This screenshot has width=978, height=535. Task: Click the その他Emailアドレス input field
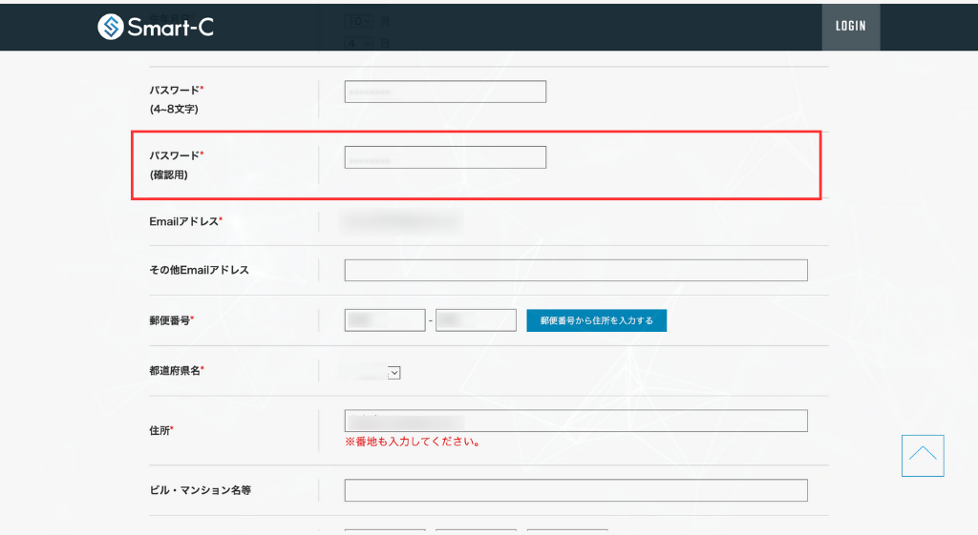(x=576, y=270)
